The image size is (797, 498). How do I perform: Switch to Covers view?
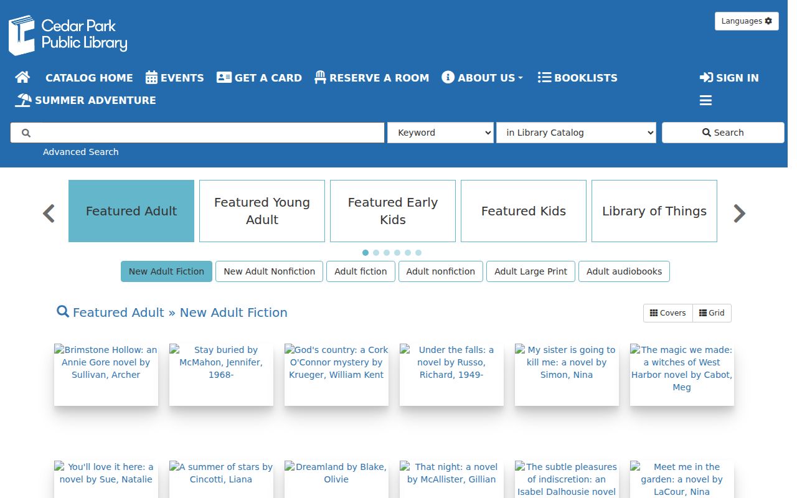click(x=668, y=313)
